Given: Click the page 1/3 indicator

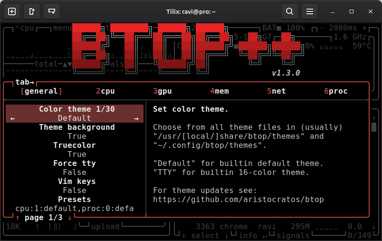Looking at the screenshot, I should 44,218.
